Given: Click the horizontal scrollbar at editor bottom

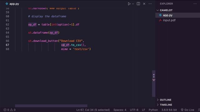Looking at the screenshot, I should 51,106.
